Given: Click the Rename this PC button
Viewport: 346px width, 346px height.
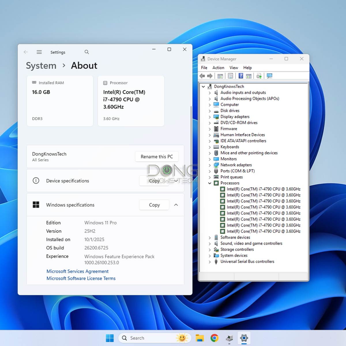Looking at the screenshot, I should (x=157, y=157).
